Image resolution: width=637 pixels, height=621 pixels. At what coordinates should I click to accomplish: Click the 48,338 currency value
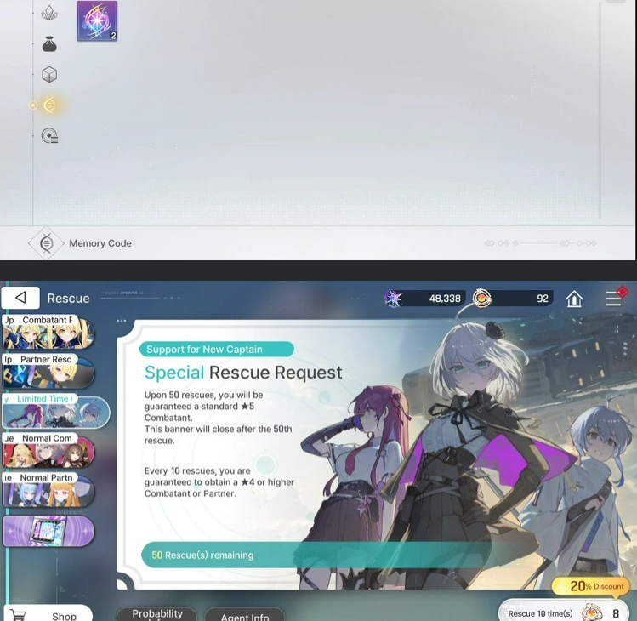click(x=445, y=299)
